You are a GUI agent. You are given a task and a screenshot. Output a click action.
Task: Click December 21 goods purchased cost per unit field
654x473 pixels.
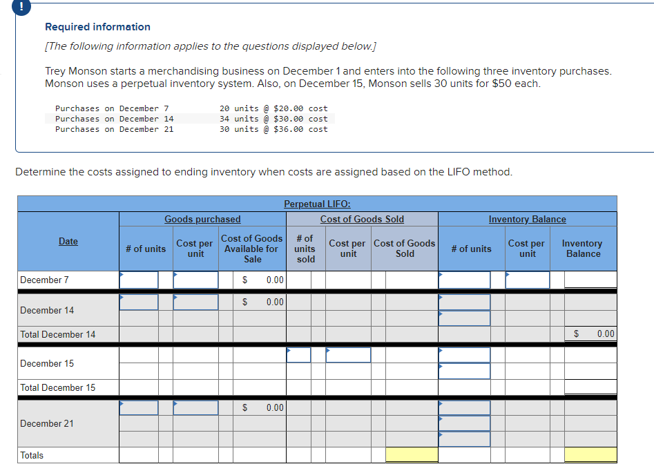(195, 408)
